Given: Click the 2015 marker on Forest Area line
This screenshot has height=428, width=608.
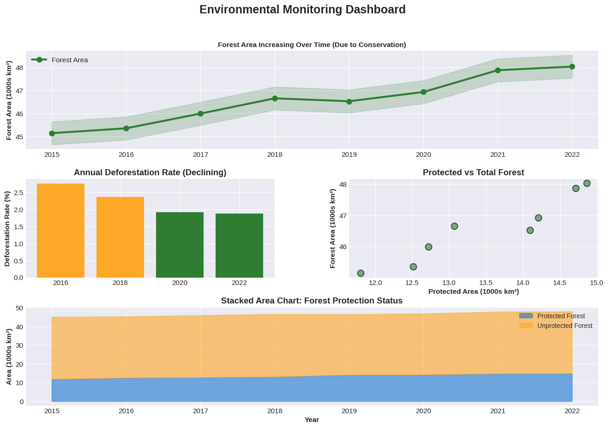Looking at the screenshot, I should tap(52, 133).
